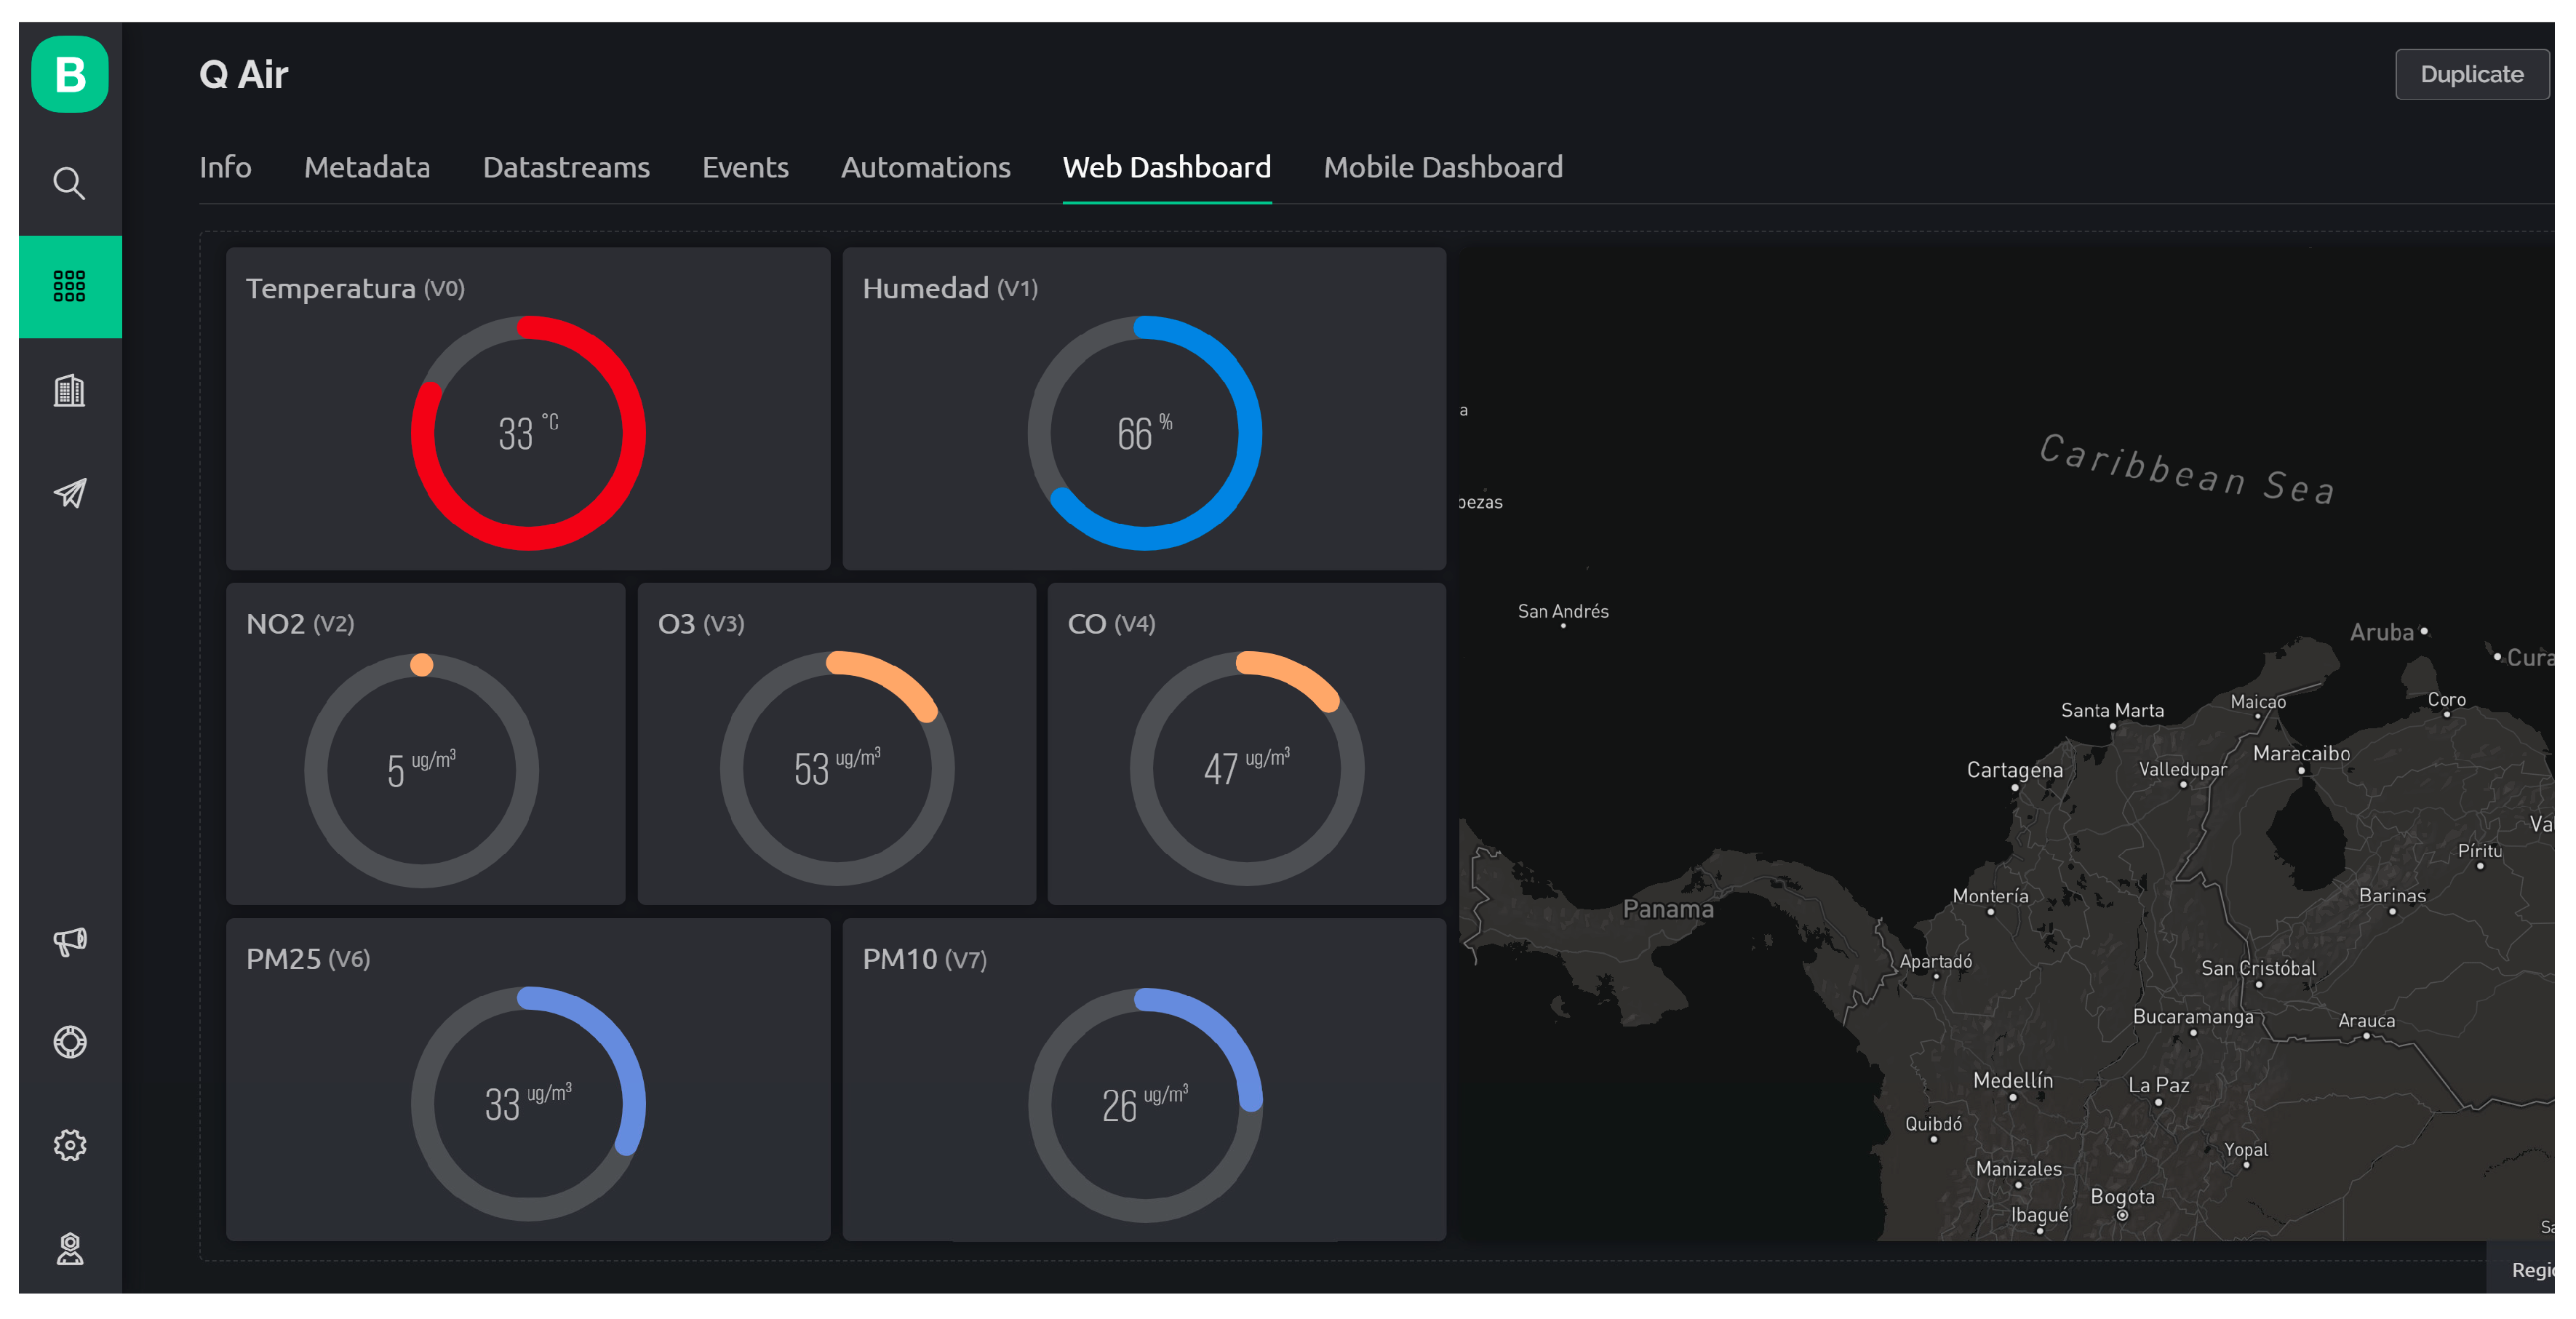Image resolution: width=2576 pixels, height=1319 pixels.
Task: Select the Automations tab
Action: (x=925, y=167)
